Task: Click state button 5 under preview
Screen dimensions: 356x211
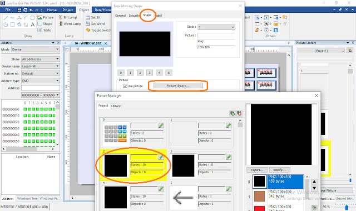Action: tap(169, 73)
